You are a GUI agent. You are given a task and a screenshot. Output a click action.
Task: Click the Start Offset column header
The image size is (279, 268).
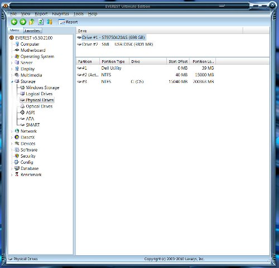(178, 61)
